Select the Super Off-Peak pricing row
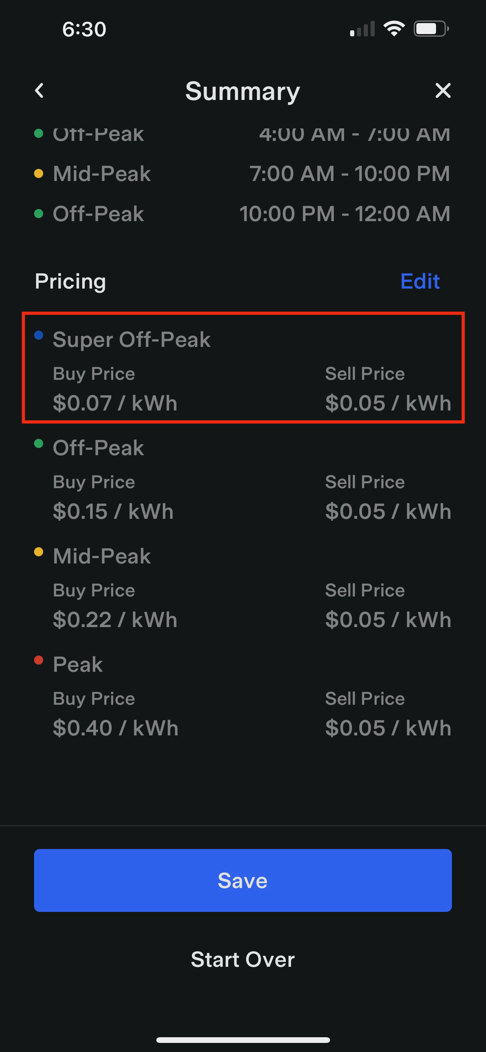Screen dimensions: 486x1052 243,368
